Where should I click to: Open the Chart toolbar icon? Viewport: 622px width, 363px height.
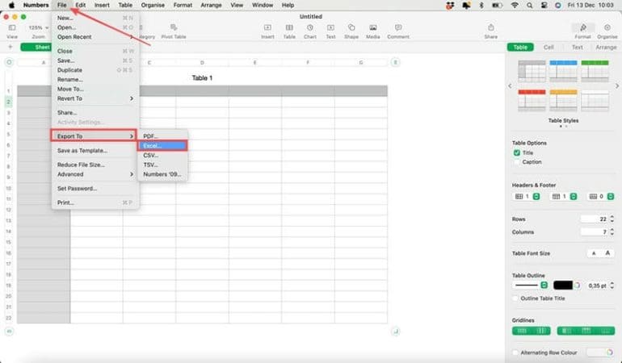click(310, 27)
